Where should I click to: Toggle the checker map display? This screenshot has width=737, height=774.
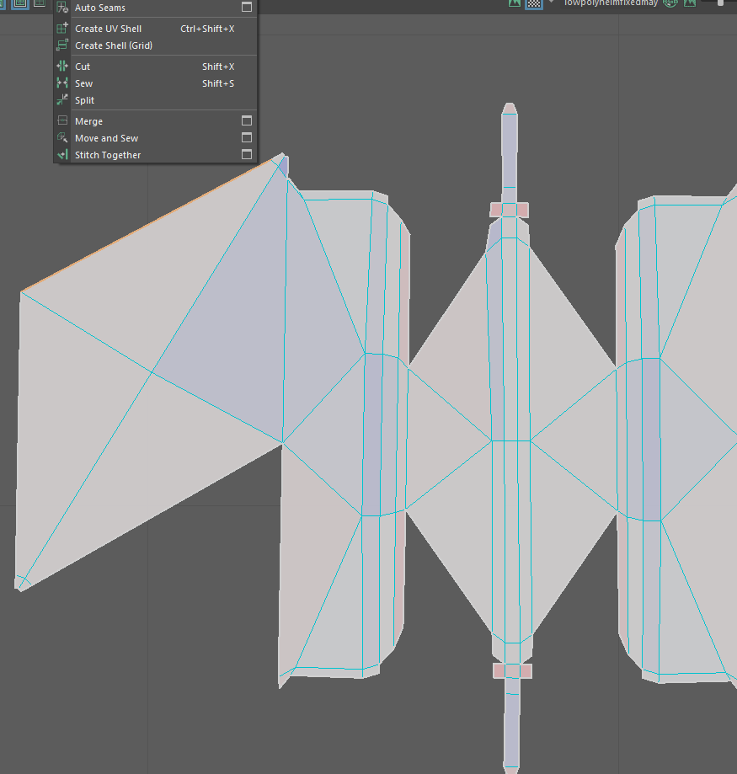(x=533, y=3)
